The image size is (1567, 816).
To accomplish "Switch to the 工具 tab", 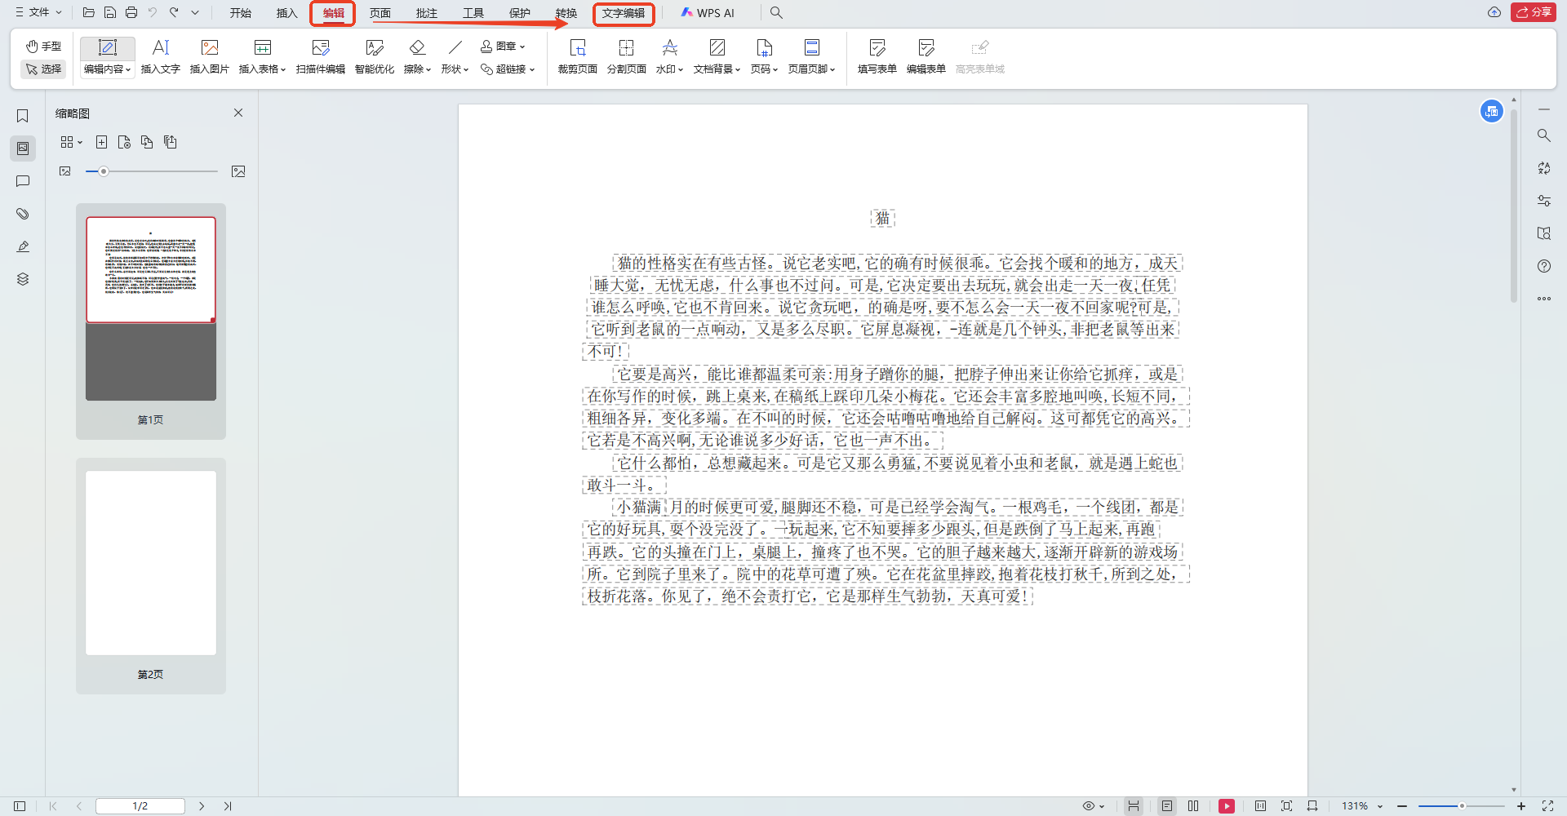I will (x=473, y=13).
